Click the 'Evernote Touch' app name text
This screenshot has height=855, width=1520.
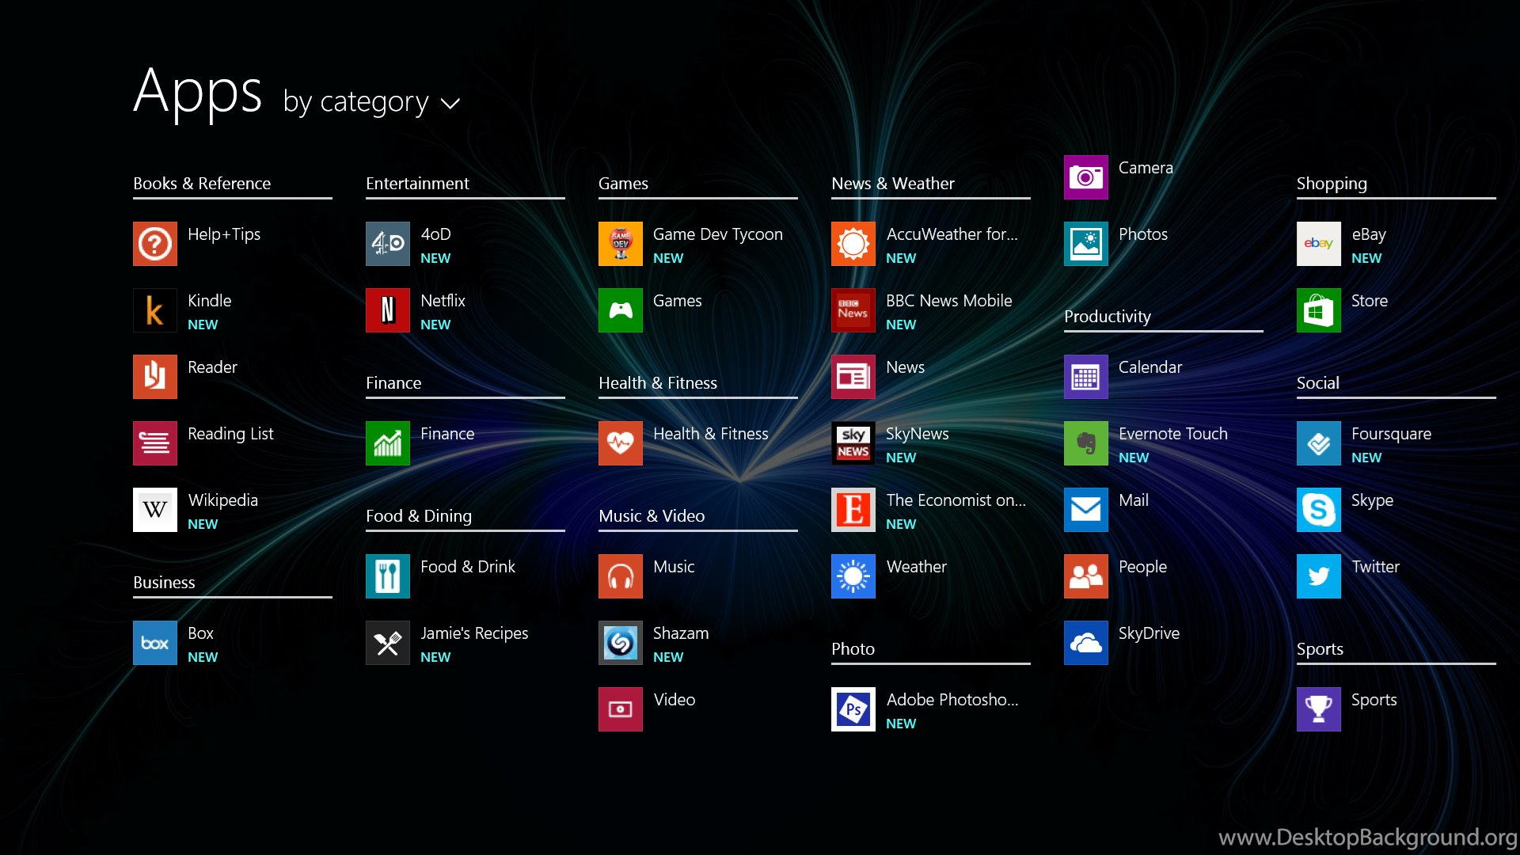[1173, 434]
